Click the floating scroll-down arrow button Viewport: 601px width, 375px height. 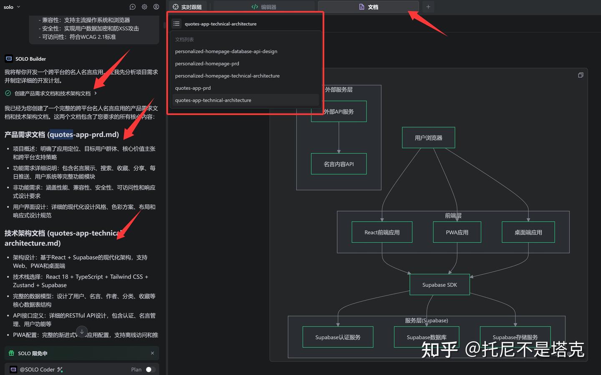82,332
